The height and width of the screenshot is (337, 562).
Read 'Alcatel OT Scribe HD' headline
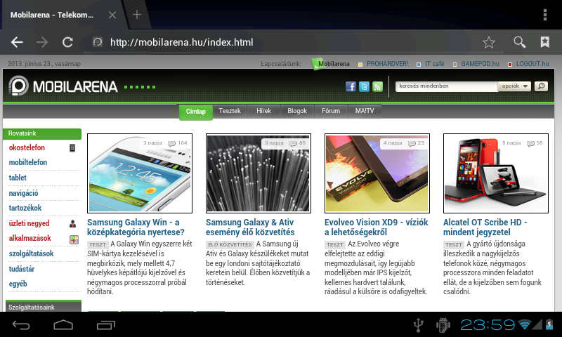tap(485, 227)
